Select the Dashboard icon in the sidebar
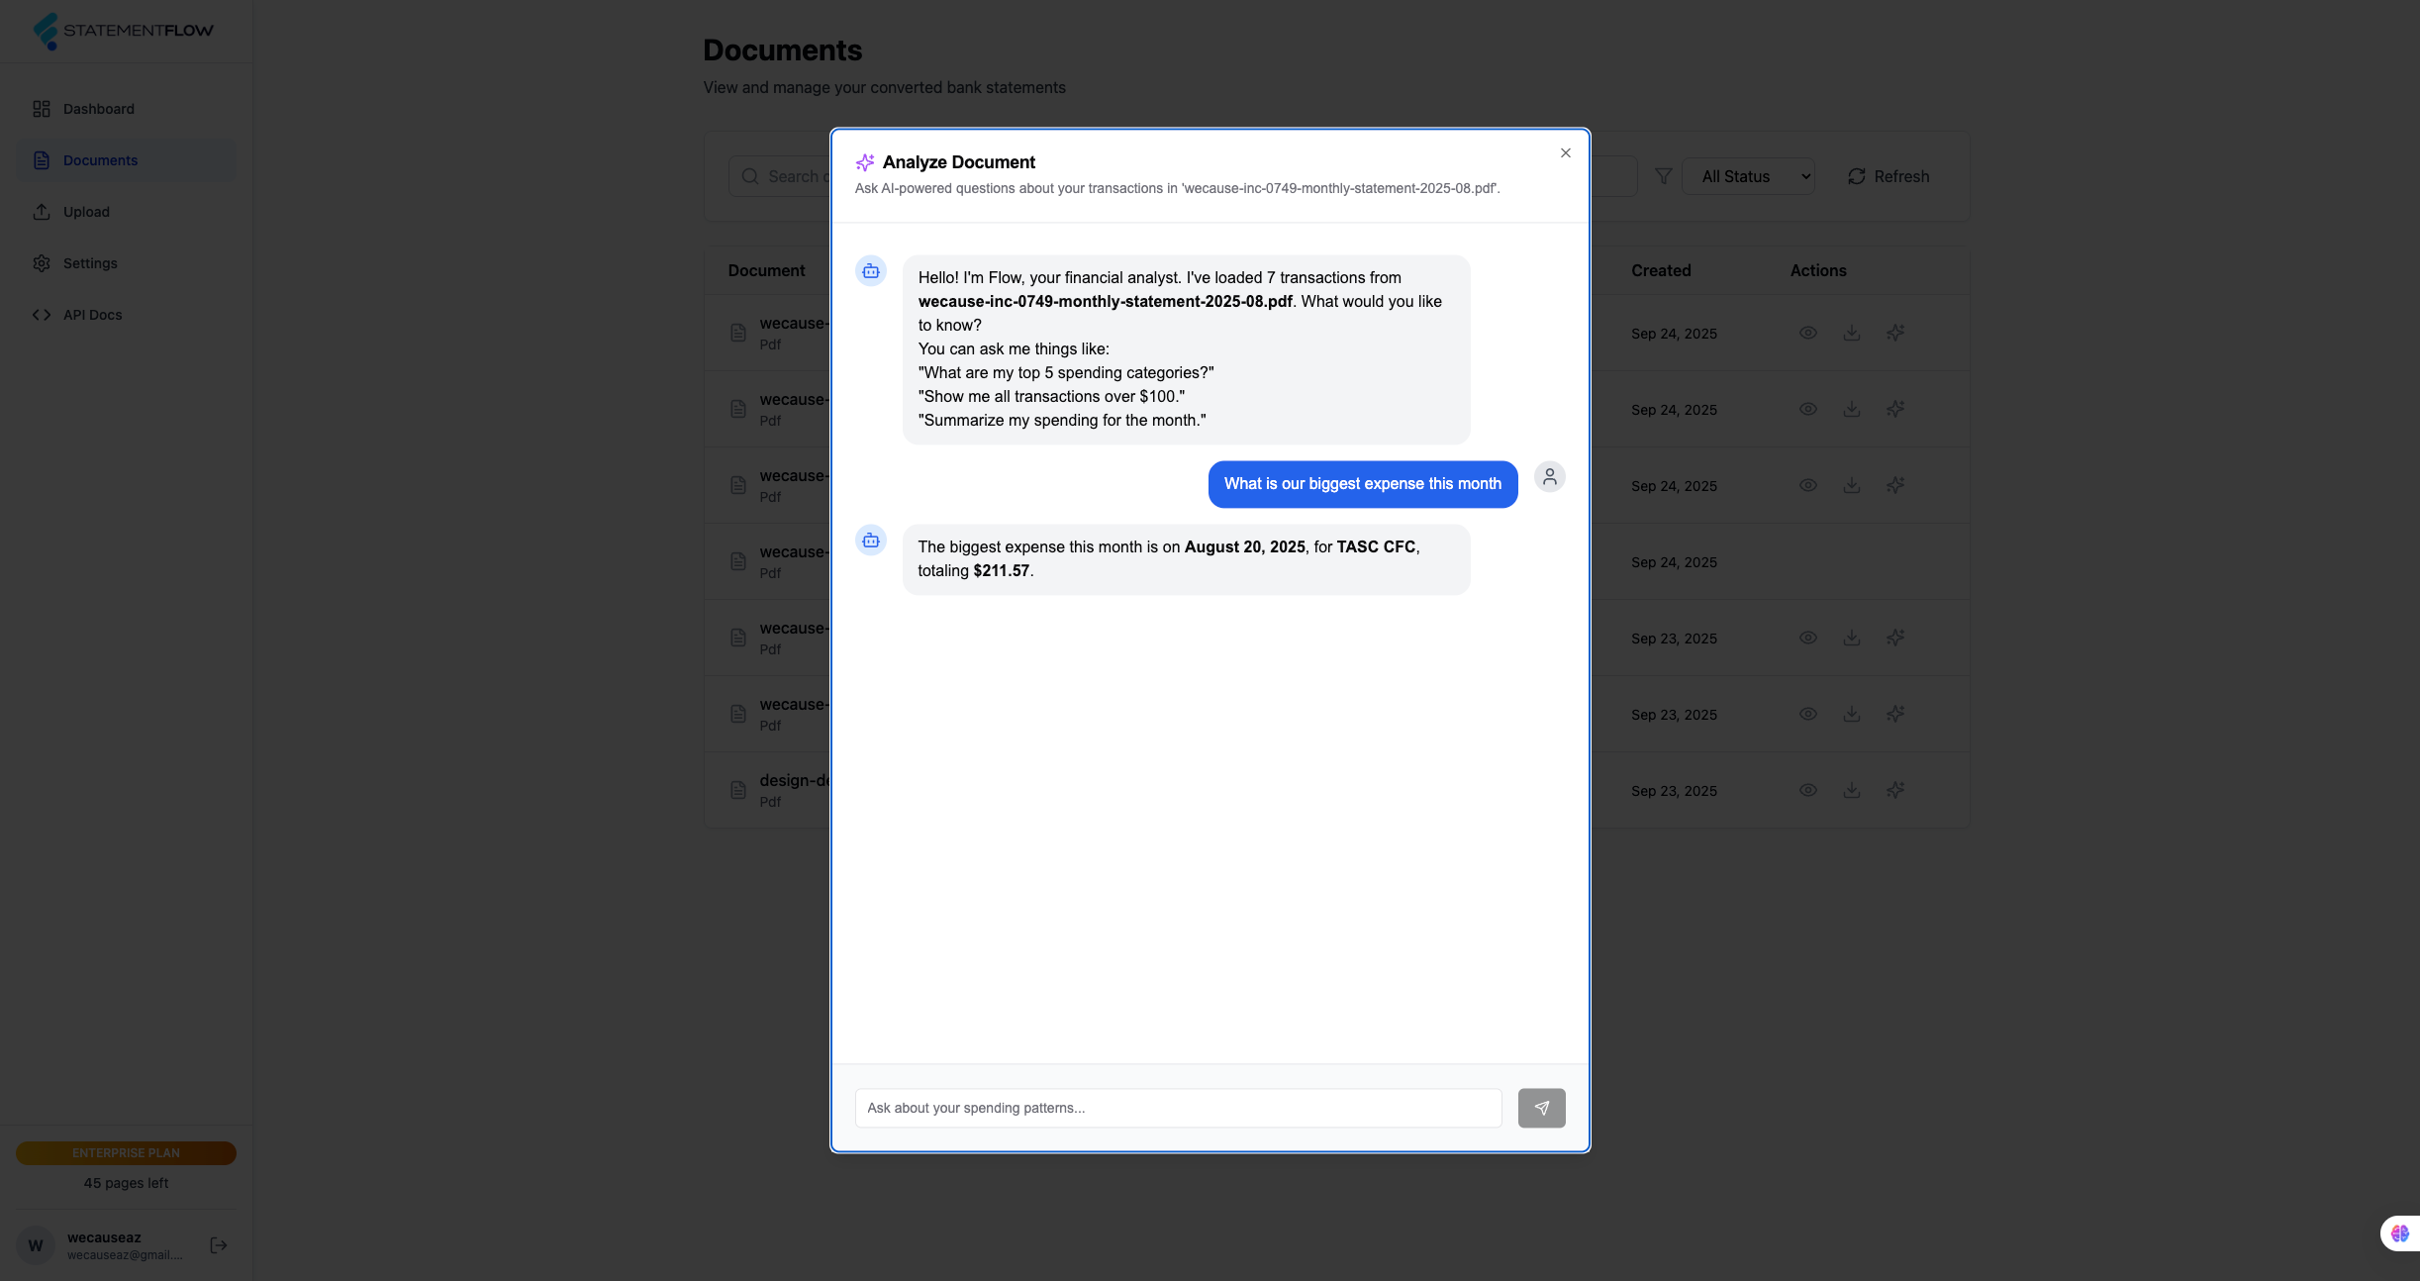 42,109
